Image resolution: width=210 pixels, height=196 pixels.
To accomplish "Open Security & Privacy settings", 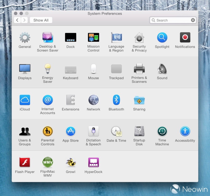I will tap(139, 38).
